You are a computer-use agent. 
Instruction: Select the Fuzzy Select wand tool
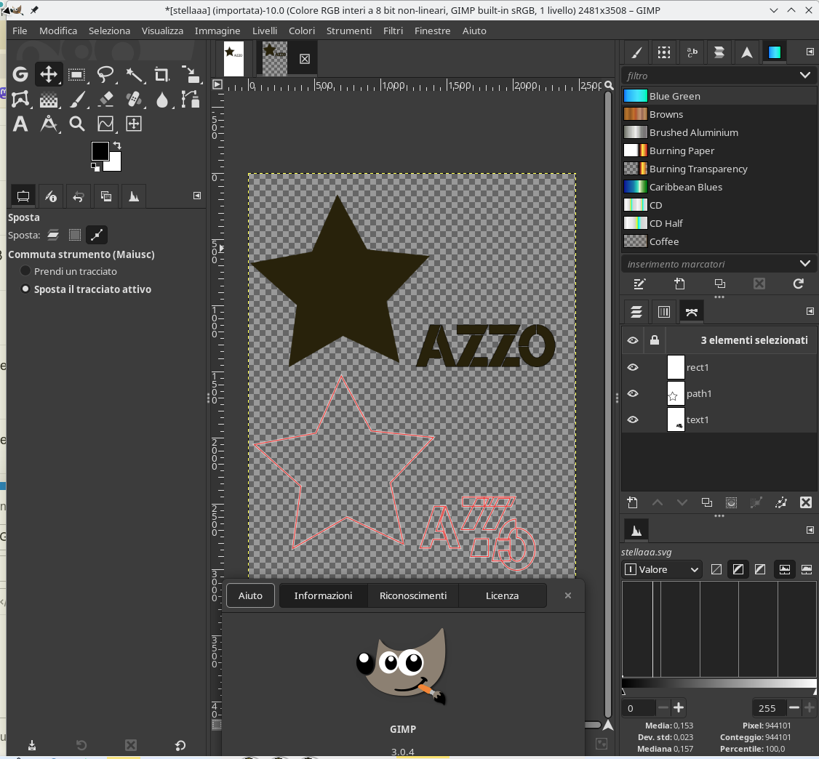coord(134,74)
